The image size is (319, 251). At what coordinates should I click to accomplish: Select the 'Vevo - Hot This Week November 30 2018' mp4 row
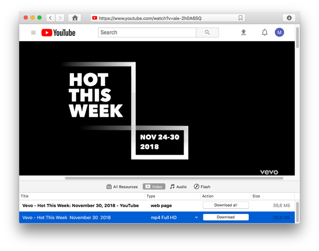pos(157,217)
